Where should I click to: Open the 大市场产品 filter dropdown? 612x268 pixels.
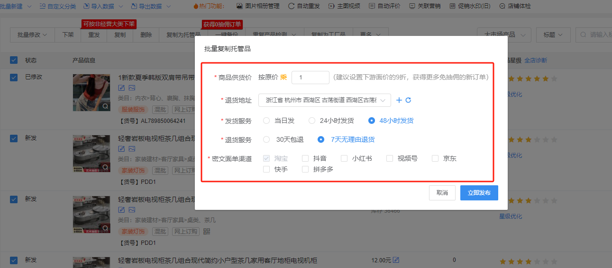point(504,35)
